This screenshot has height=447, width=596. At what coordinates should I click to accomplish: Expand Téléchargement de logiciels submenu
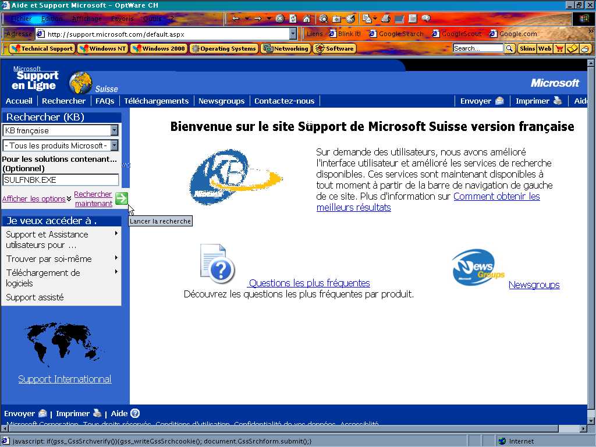(x=62, y=278)
